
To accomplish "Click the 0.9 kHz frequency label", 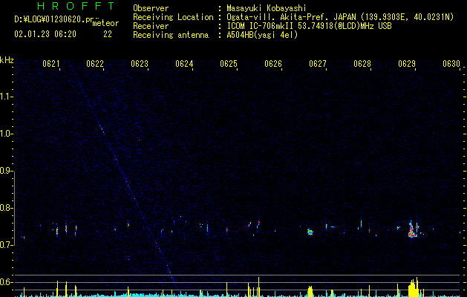I will (6, 171).
